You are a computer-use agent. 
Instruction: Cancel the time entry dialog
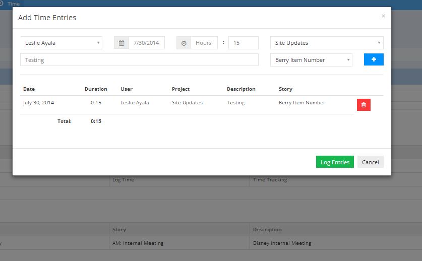370,162
